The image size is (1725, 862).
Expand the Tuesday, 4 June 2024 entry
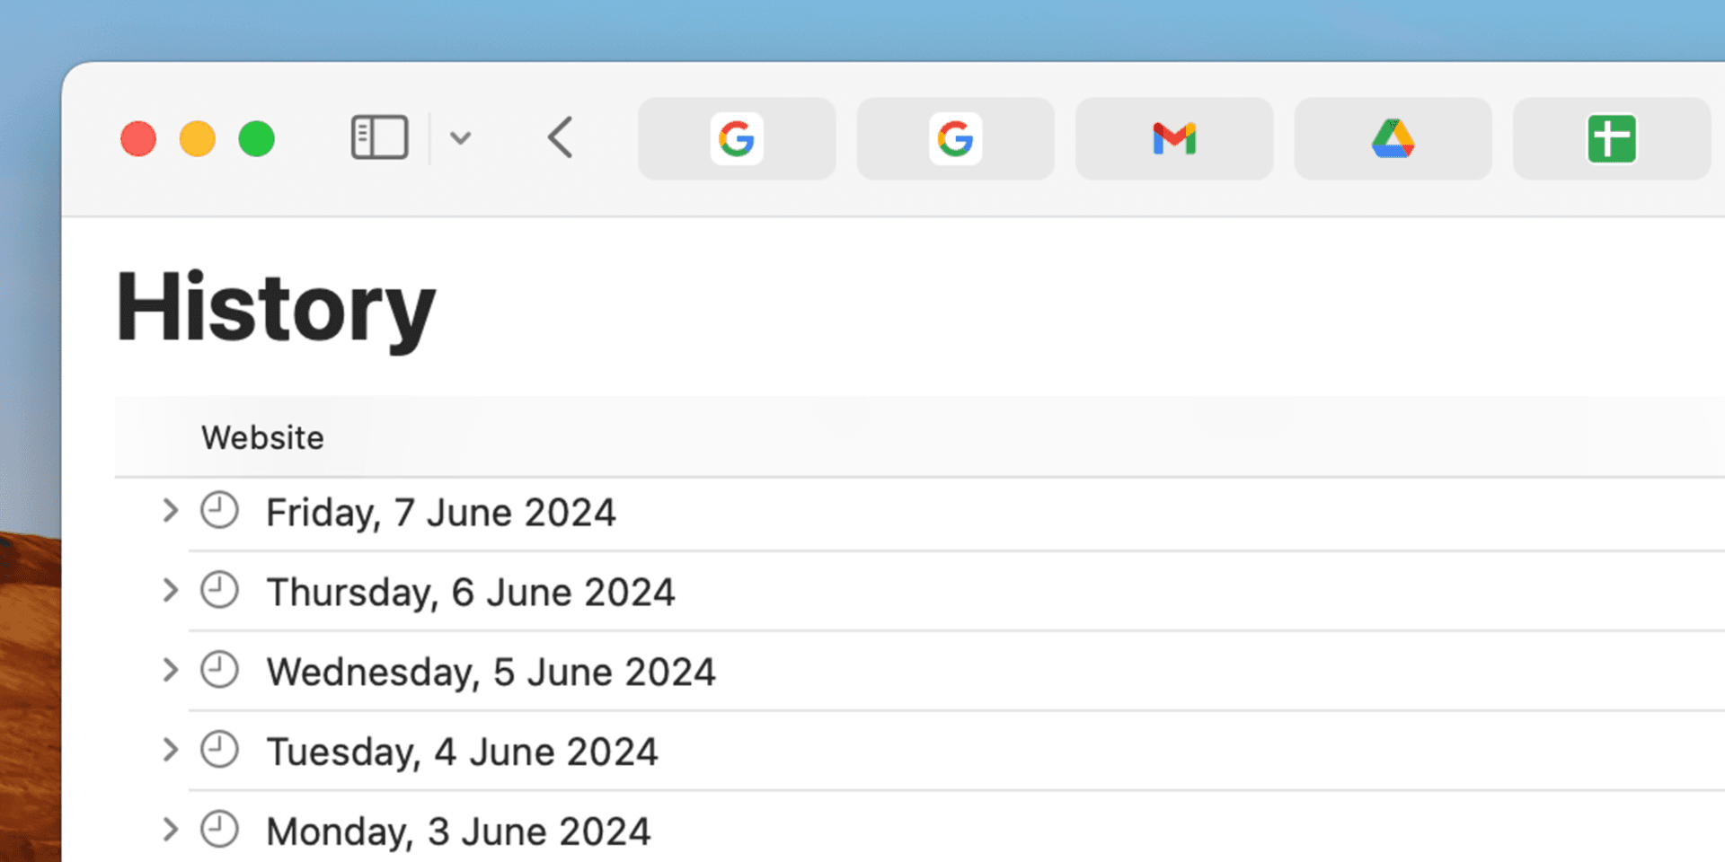click(x=169, y=750)
